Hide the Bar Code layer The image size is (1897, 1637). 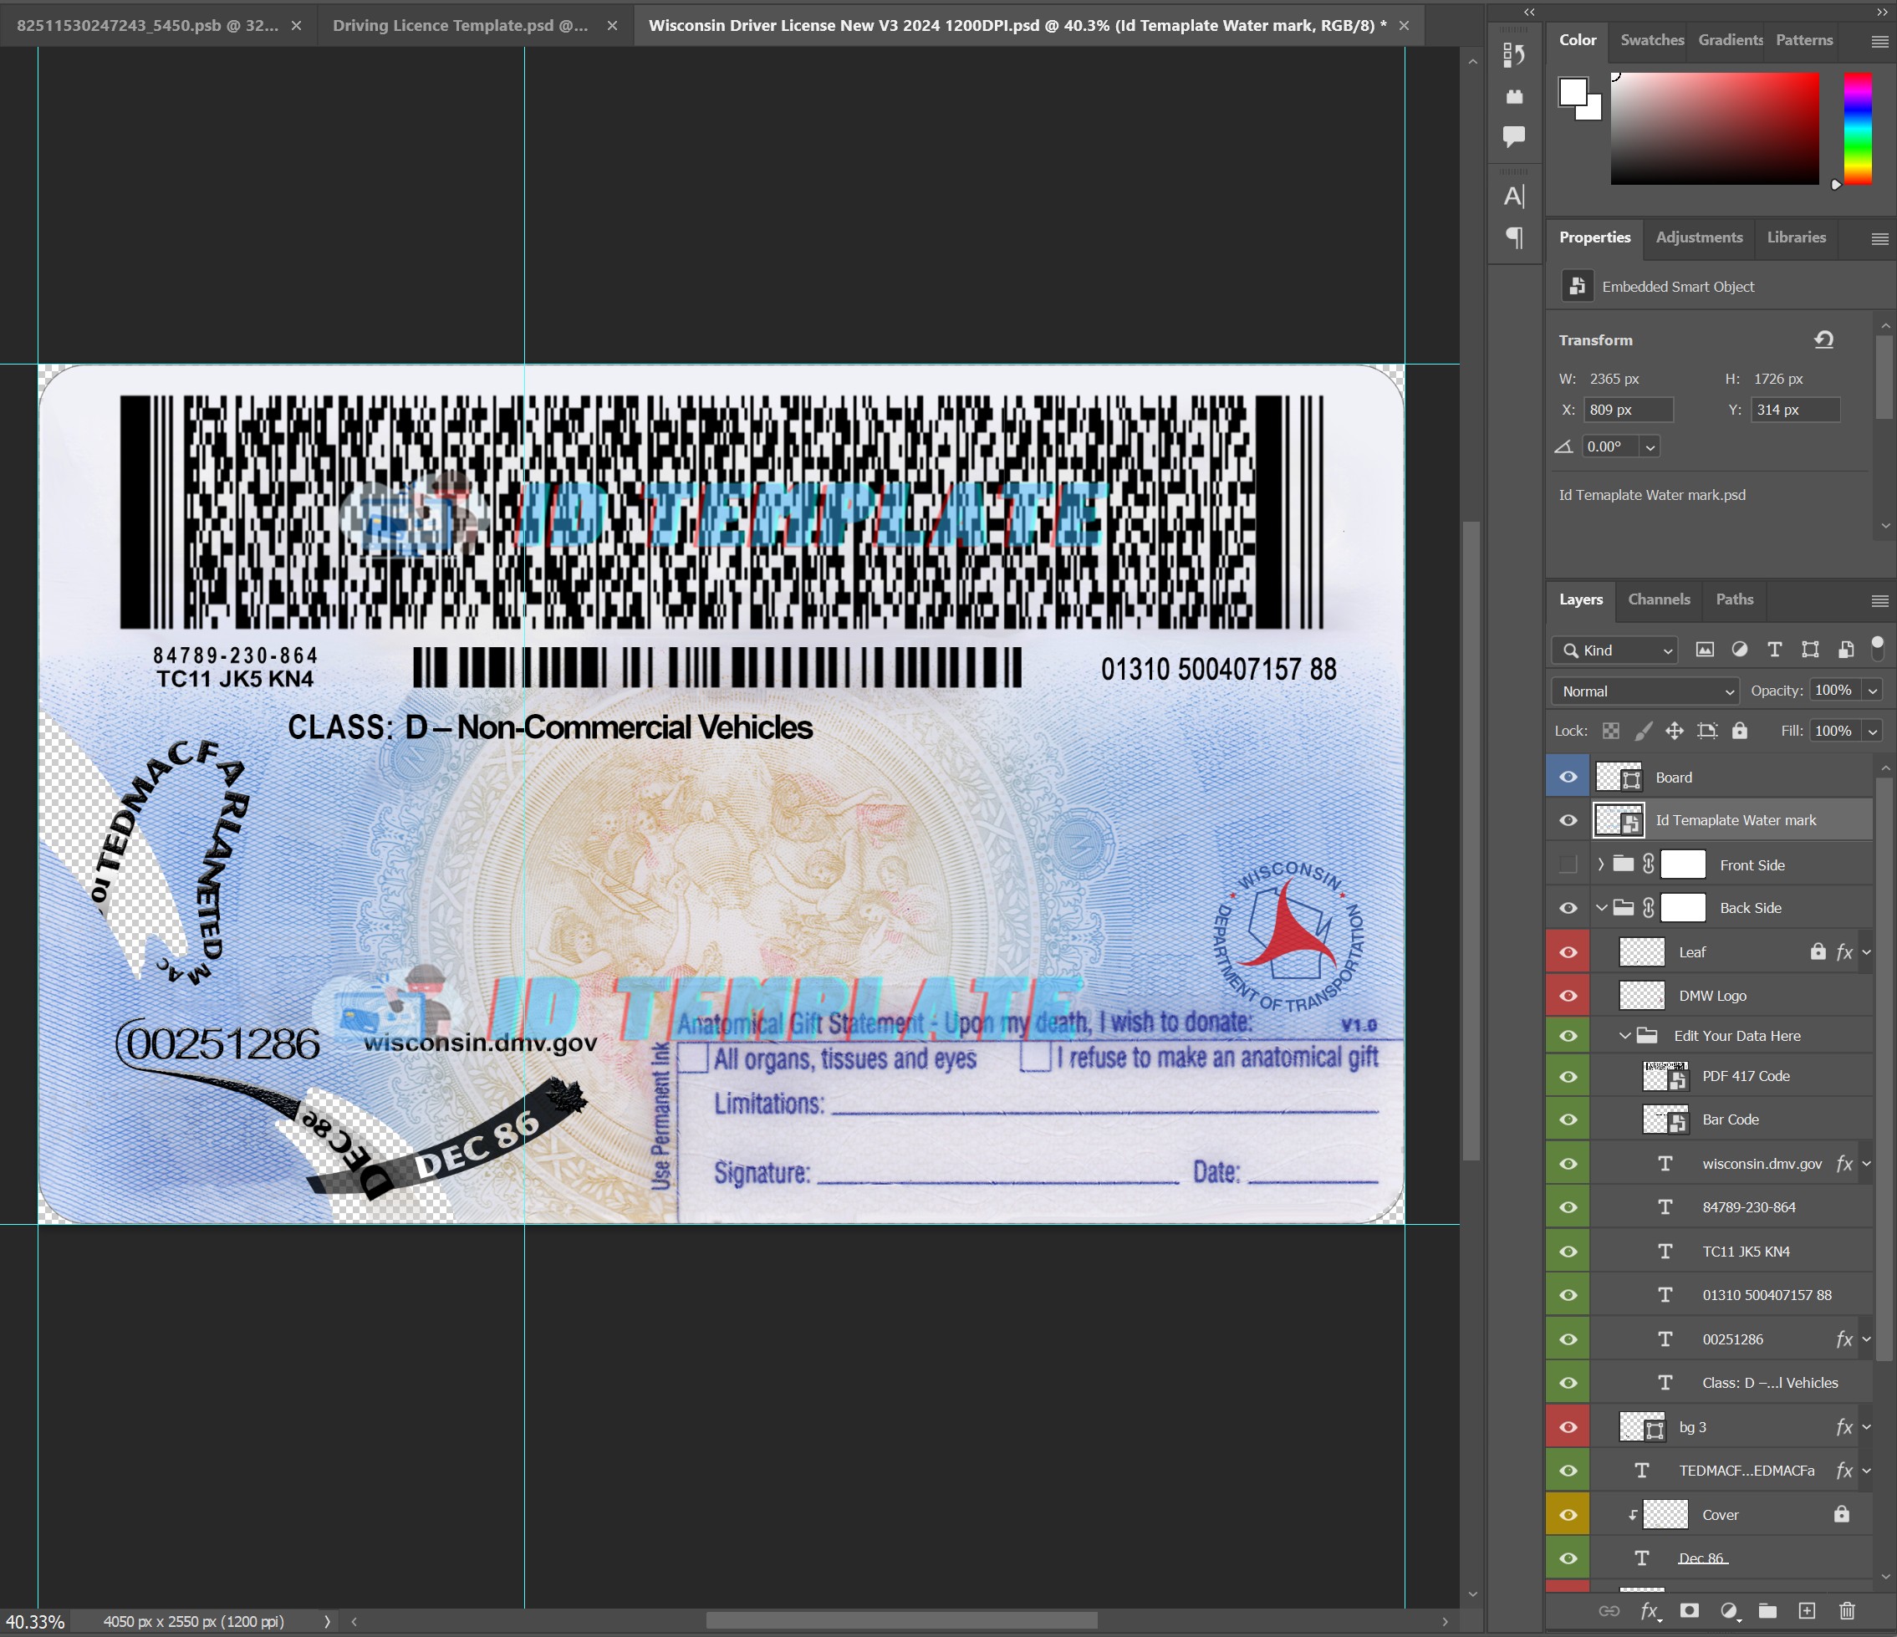pyautogui.click(x=1568, y=1119)
